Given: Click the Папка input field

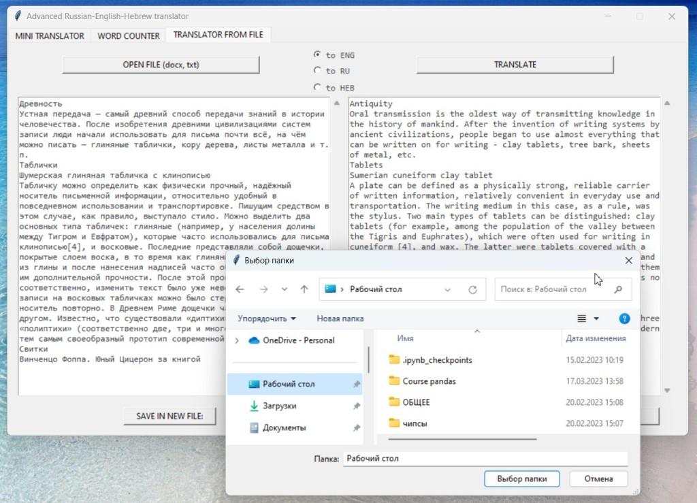Looking at the screenshot, I should [485, 459].
